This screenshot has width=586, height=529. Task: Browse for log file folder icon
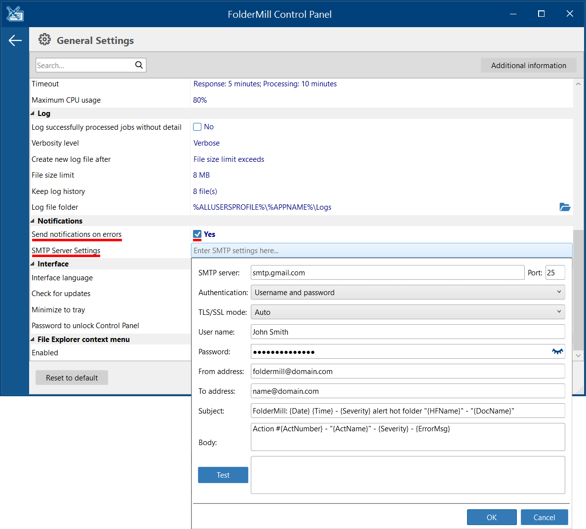pyautogui.click(x=565, y=207)
